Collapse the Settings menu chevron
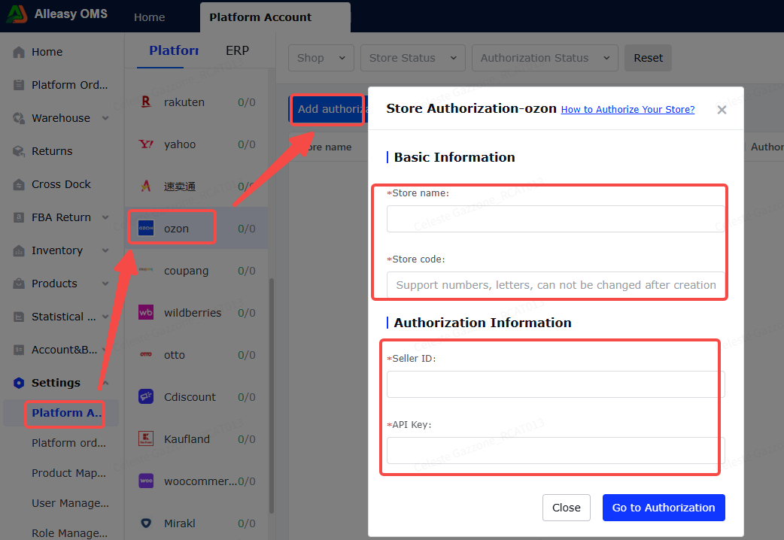Screen dimensions: 784x540 point(105,383)
